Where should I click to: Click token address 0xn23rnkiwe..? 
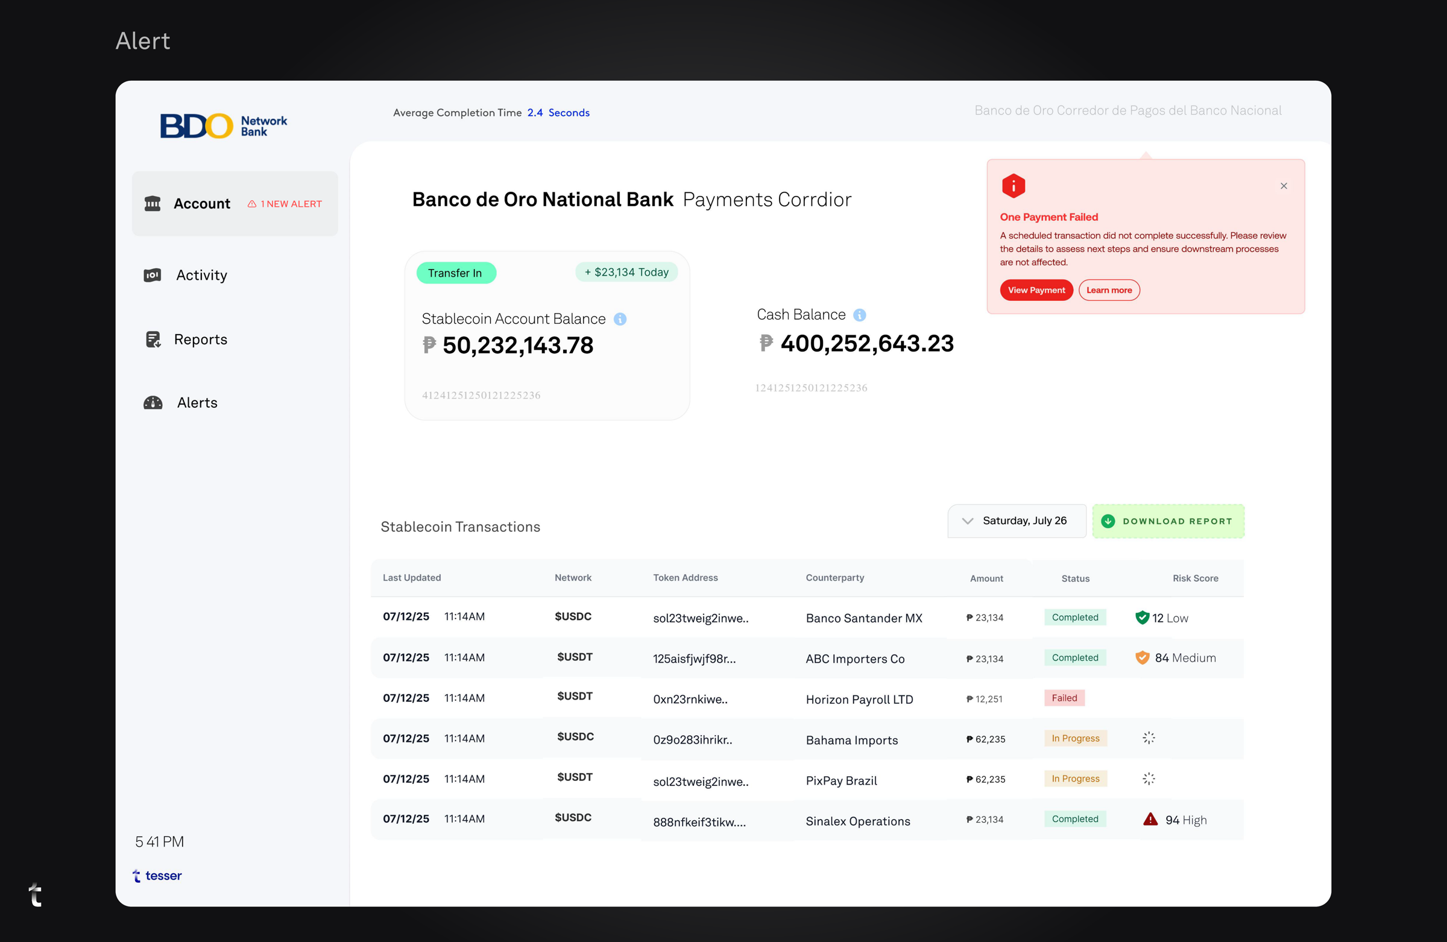[690, 700]
